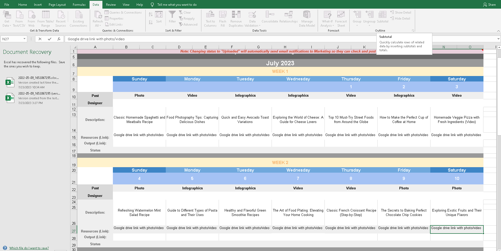The width and height of the screenshot is (501, 251).
Task: Toggle the Filter funnel
Action: click(172, 17)
